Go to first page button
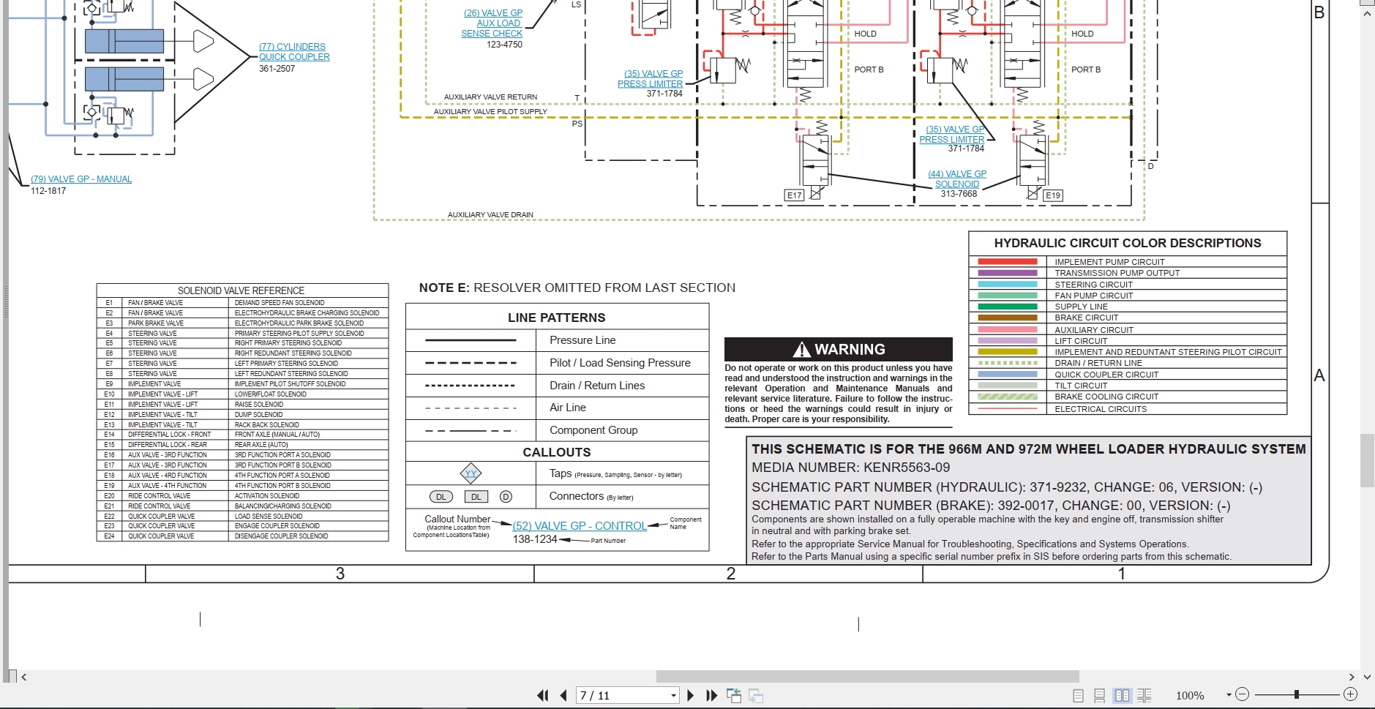The image size is (1375, 709). (x=542, y=695)
